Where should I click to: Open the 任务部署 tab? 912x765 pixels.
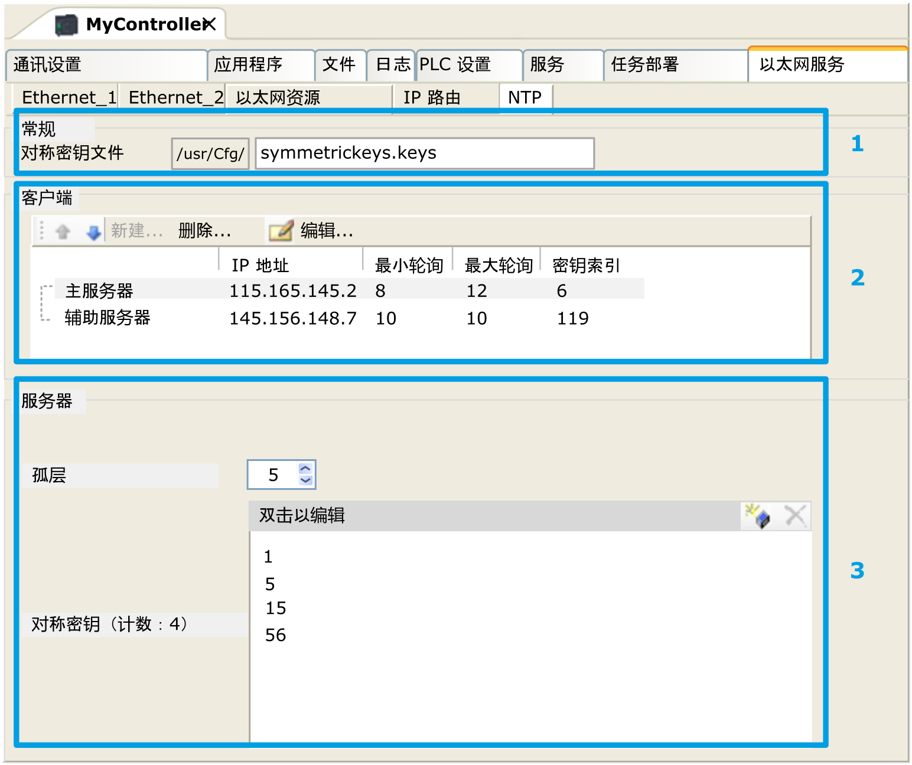coord(644,65)
